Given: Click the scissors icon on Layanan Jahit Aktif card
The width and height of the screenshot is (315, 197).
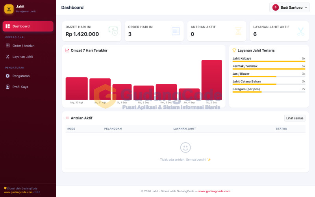Looking at the screenshot, I should click(301, 32).
